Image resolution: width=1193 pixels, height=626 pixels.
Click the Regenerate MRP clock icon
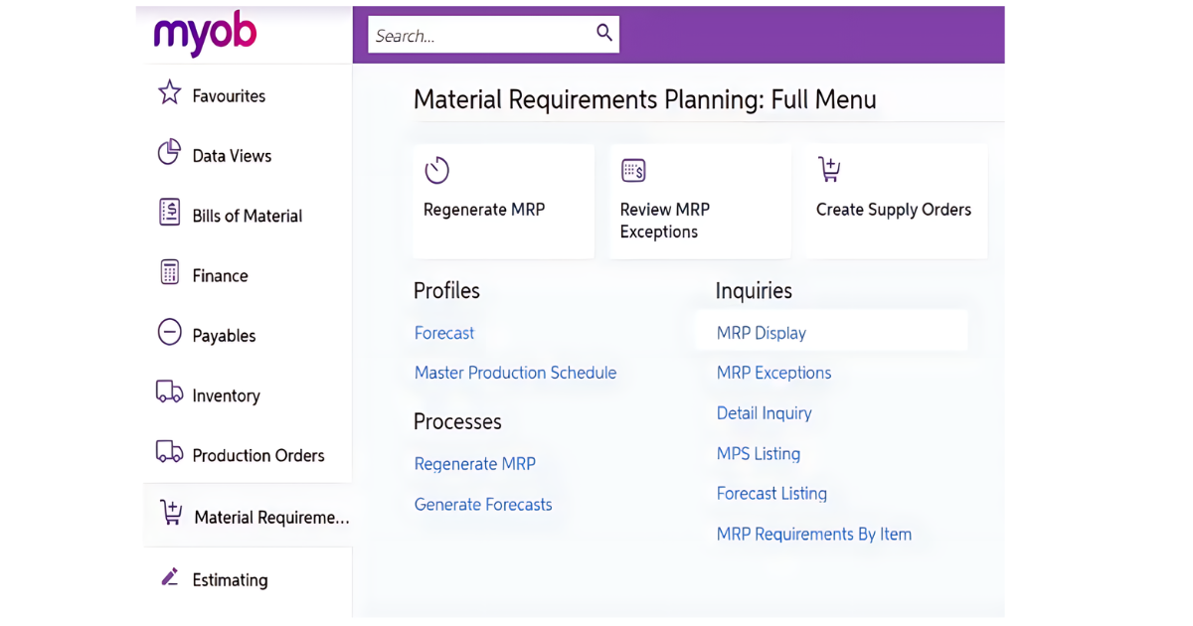[x=437, y=170]
